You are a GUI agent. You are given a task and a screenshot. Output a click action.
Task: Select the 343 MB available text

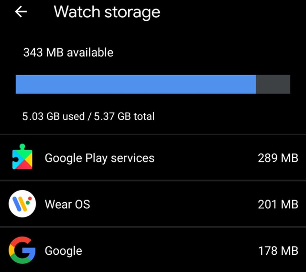68,53
